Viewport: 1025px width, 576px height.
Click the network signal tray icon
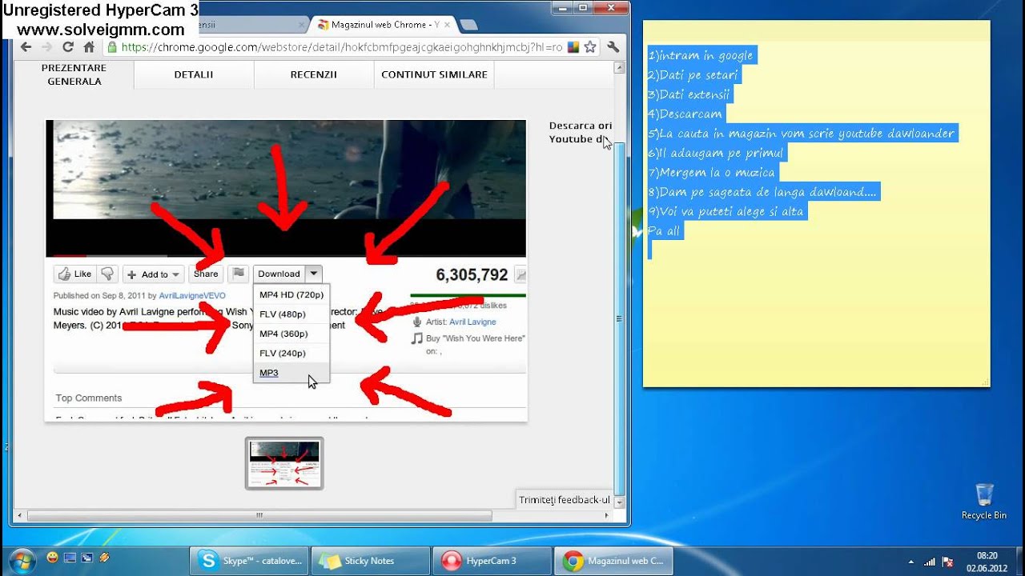tap(930, 562)
